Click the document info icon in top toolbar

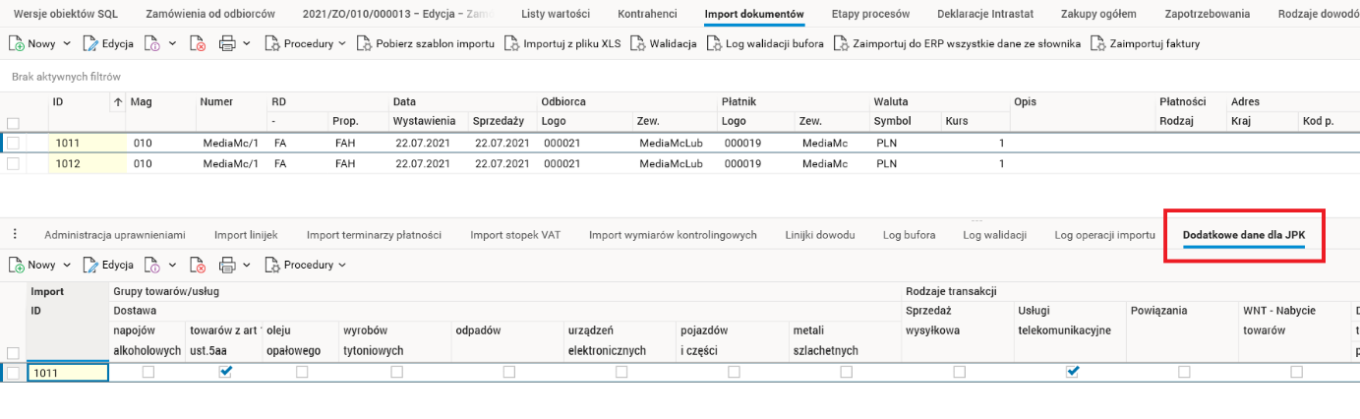(x=152, y=44)
